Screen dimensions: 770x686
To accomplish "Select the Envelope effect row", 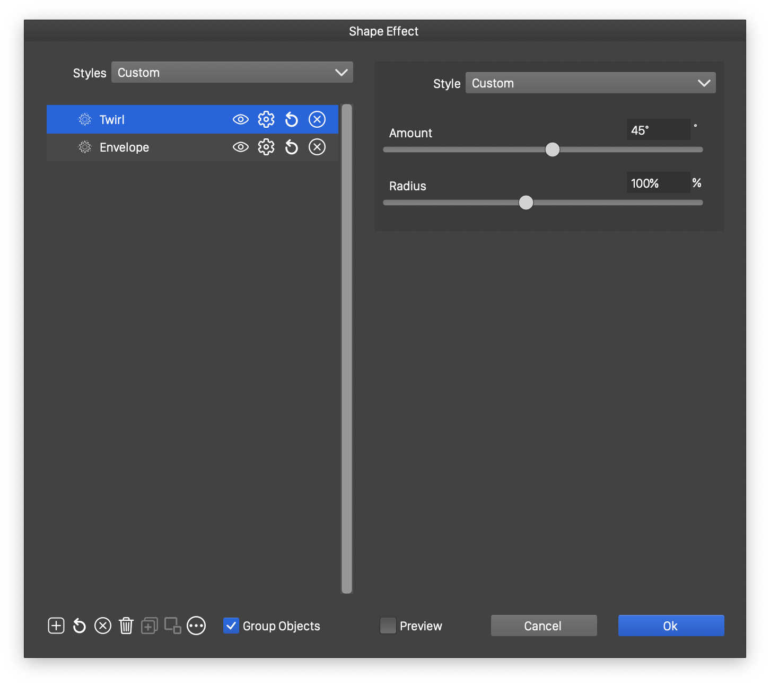I will [x=192, y=147].
